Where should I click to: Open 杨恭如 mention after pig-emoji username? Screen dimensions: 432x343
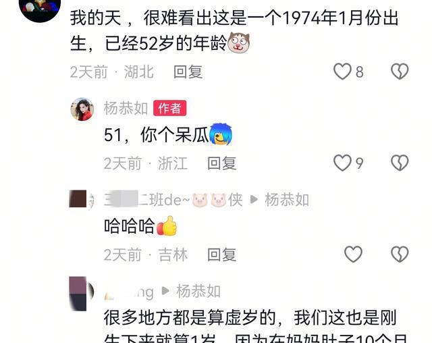pyautogui.click(x=287, y=200)
